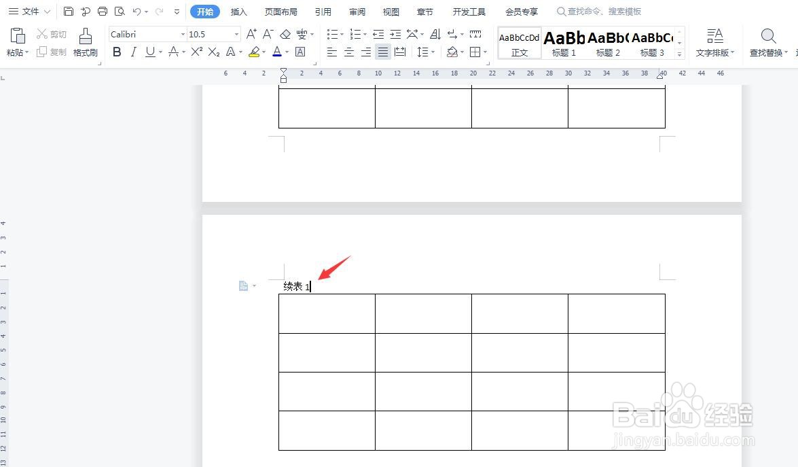Click the Save icon in quick access bar
The width and height of the screenshot is (798, 467).
pyautogui.click(x=68, y=11)
